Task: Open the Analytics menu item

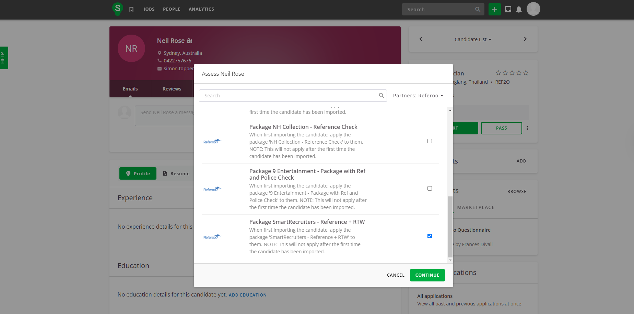Action: pyautogui.click(x=201, y=9)
